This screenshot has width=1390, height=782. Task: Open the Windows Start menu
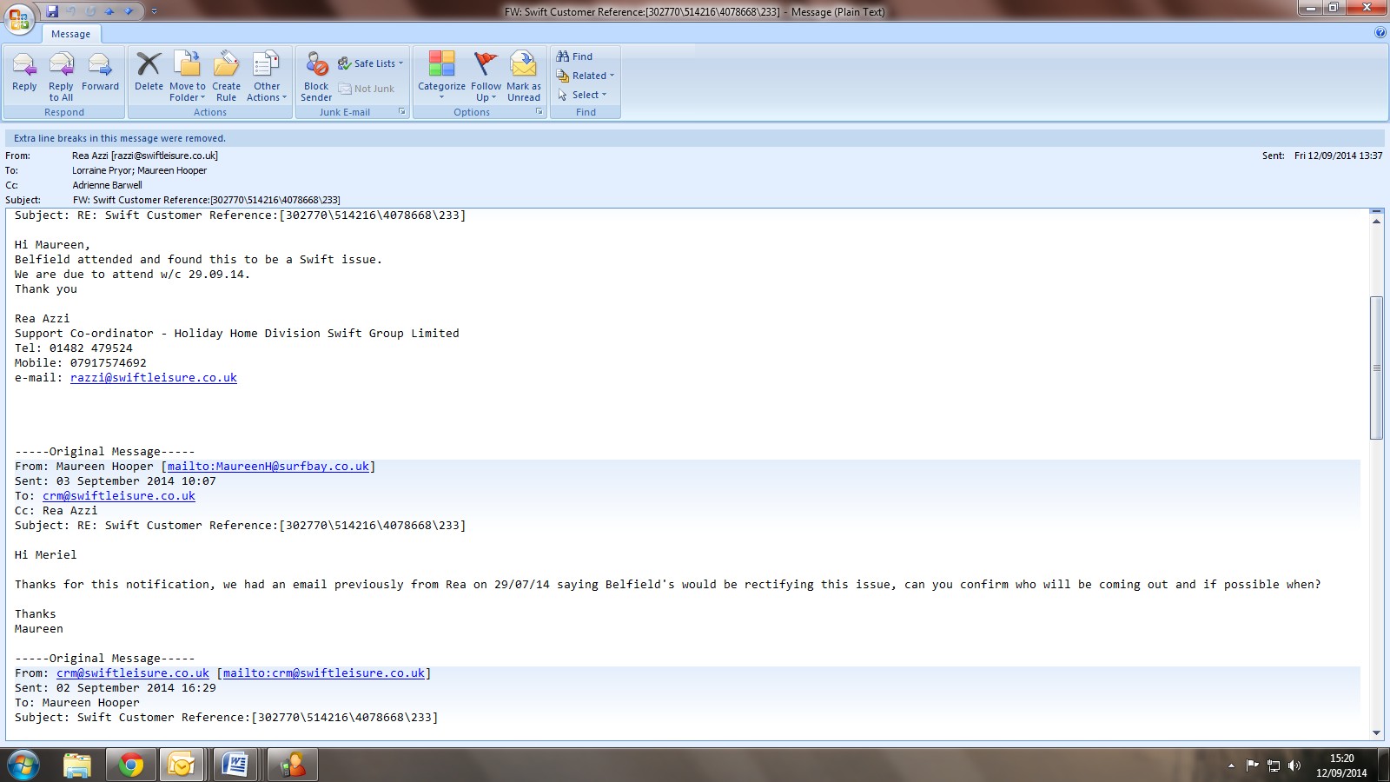pos(23,765)
